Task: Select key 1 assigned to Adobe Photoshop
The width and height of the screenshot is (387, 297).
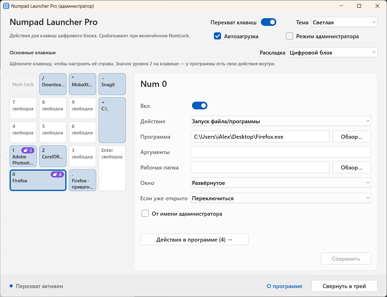Action: 23,156
